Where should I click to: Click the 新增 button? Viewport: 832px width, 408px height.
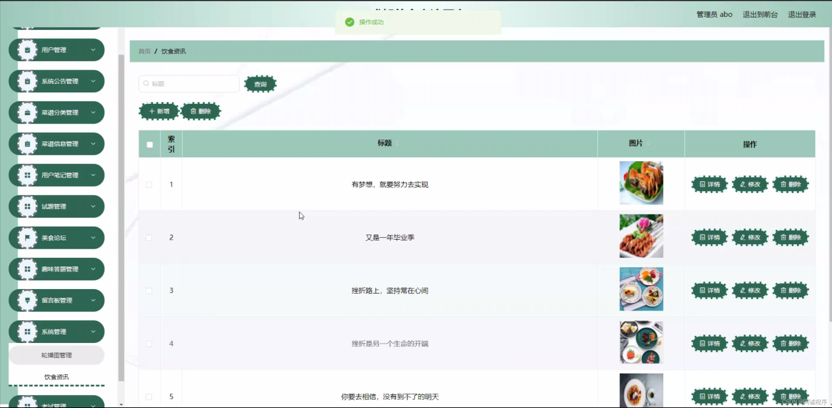(x=159, y=111)
